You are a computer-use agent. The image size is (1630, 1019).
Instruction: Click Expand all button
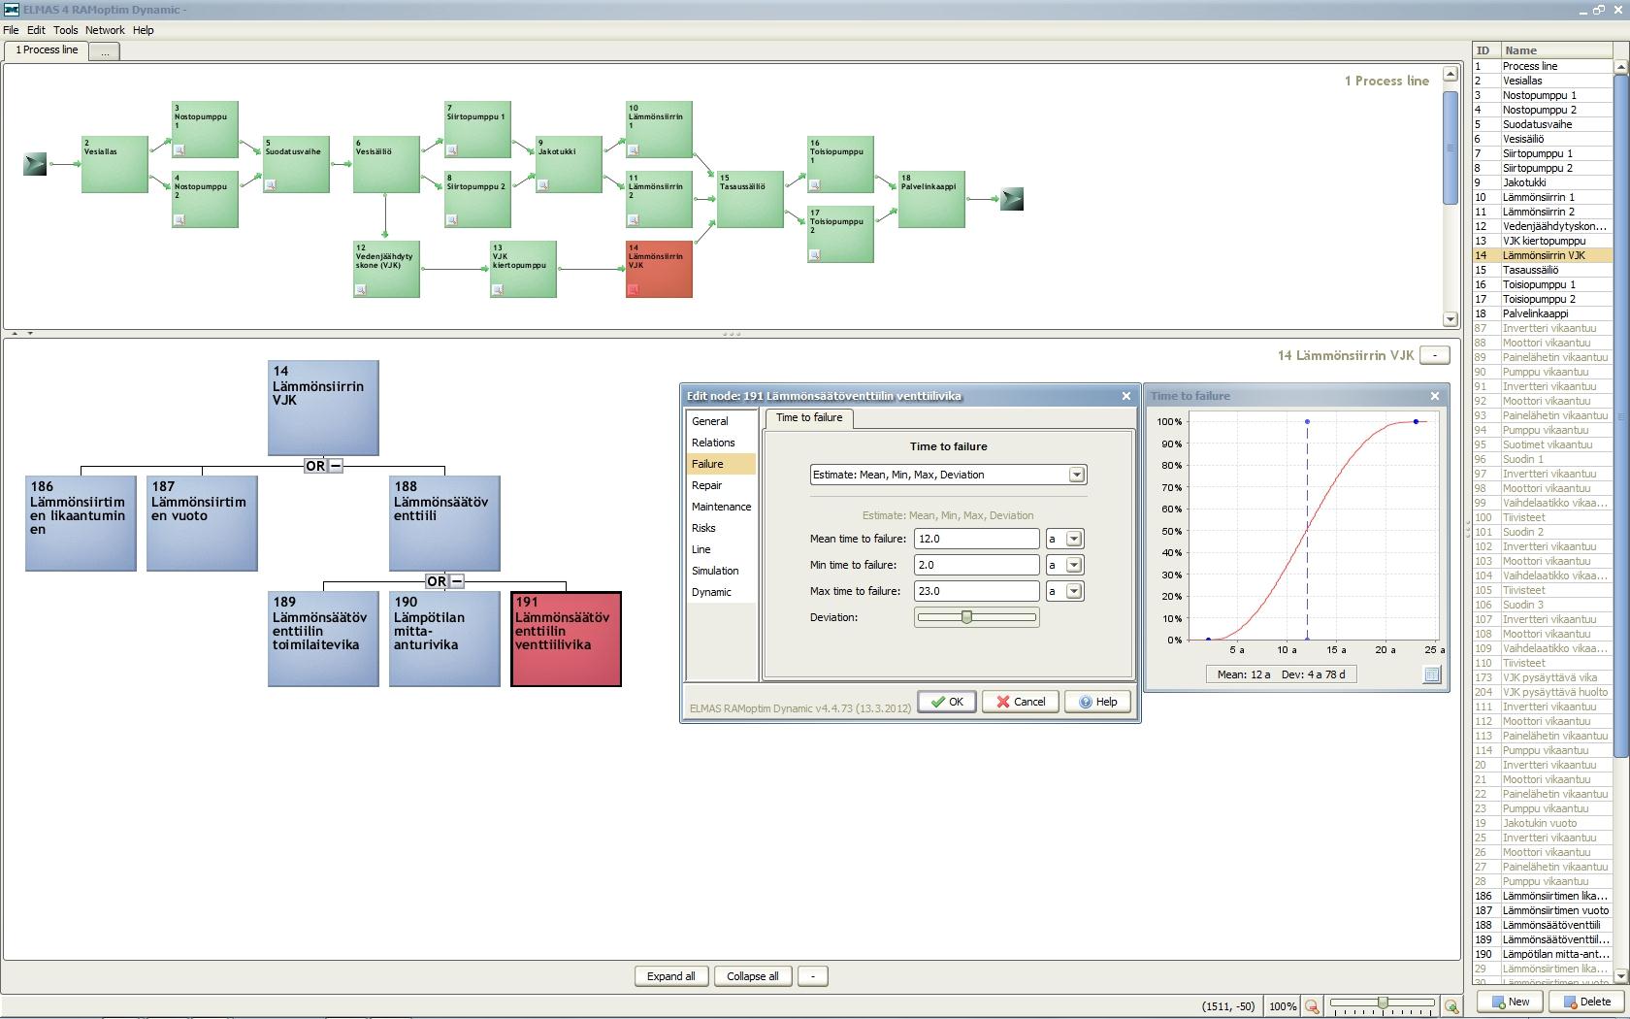click(671, 976)
